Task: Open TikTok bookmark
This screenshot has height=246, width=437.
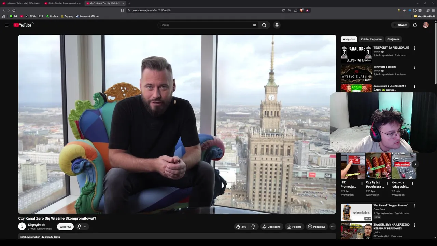Action: [x=31, y=16]
